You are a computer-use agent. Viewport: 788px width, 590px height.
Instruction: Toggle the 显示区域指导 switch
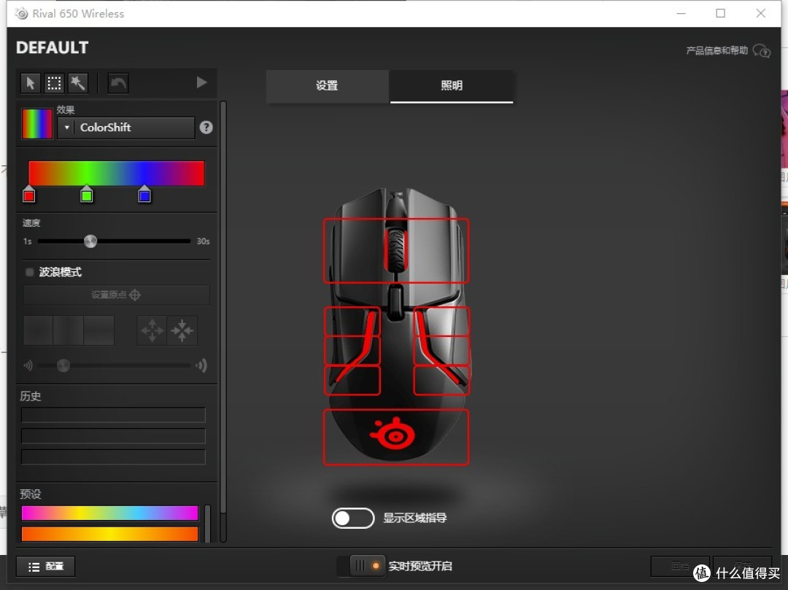[x=353, y=519]
